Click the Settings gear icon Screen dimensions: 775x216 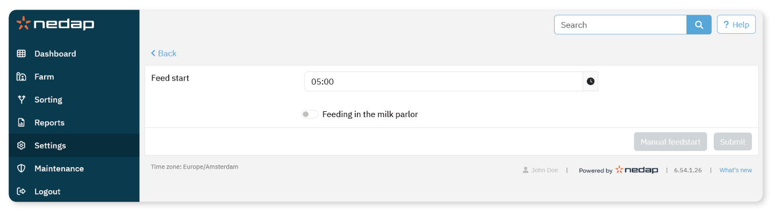pyautogui.click(x=21, y=146)
